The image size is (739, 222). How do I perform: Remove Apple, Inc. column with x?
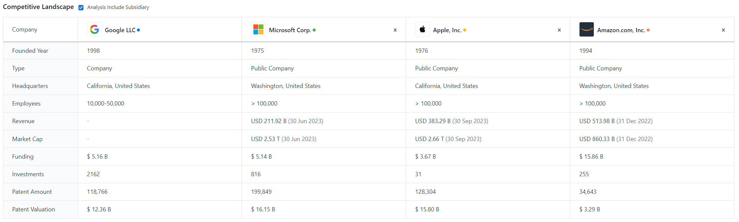559,30
